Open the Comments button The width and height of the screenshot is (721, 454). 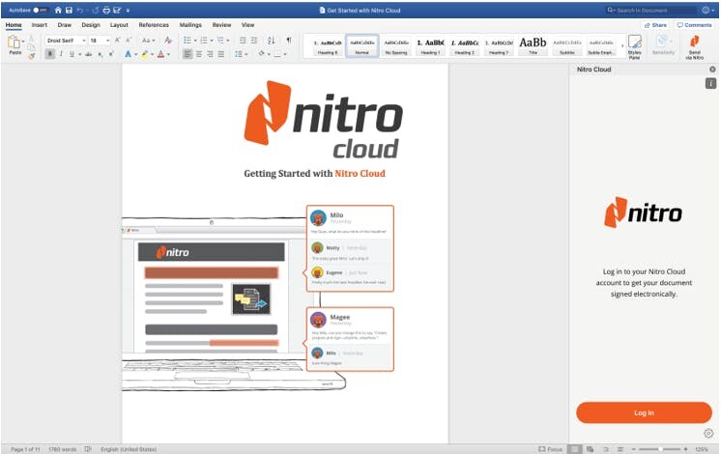pos(694,25)
